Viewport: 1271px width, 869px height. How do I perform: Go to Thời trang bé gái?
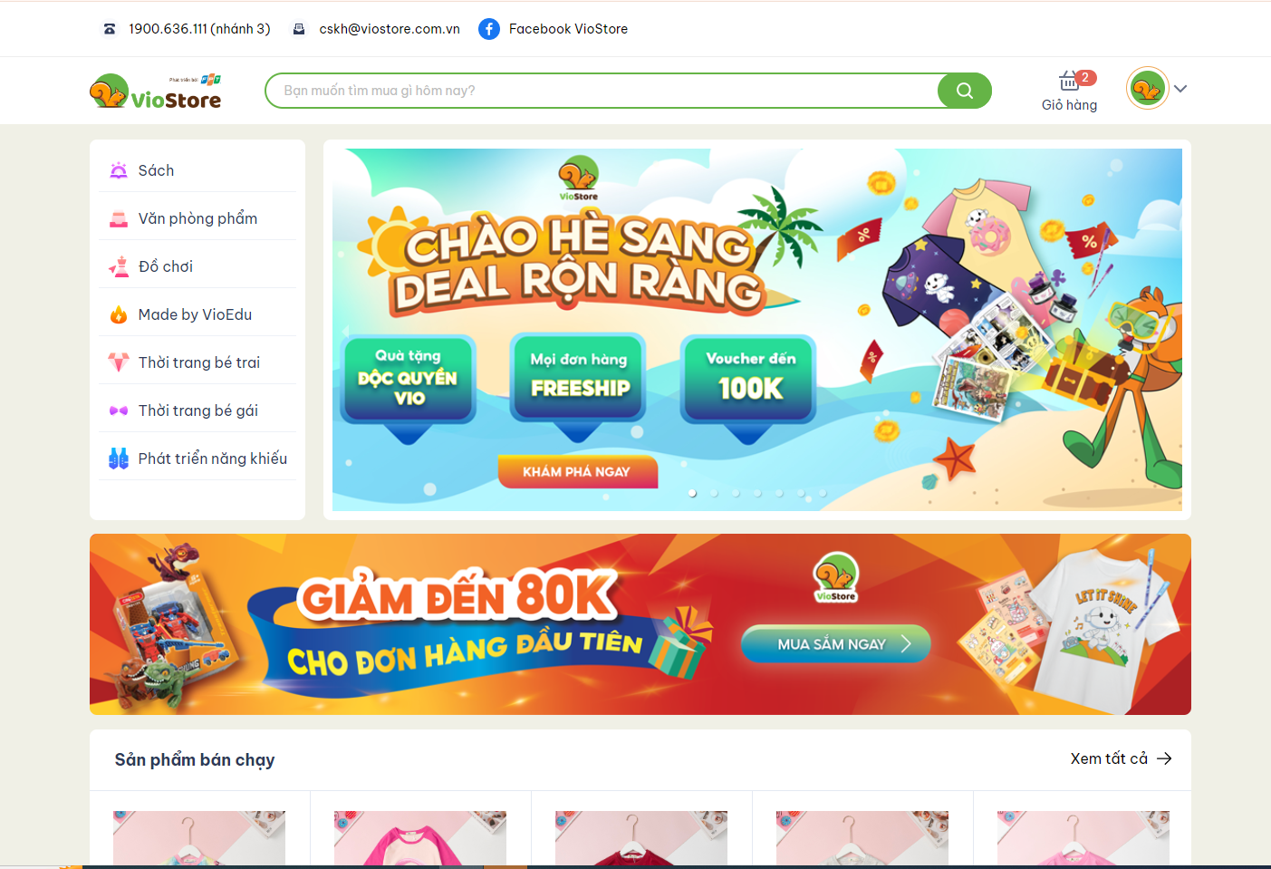tap(197, 410)
